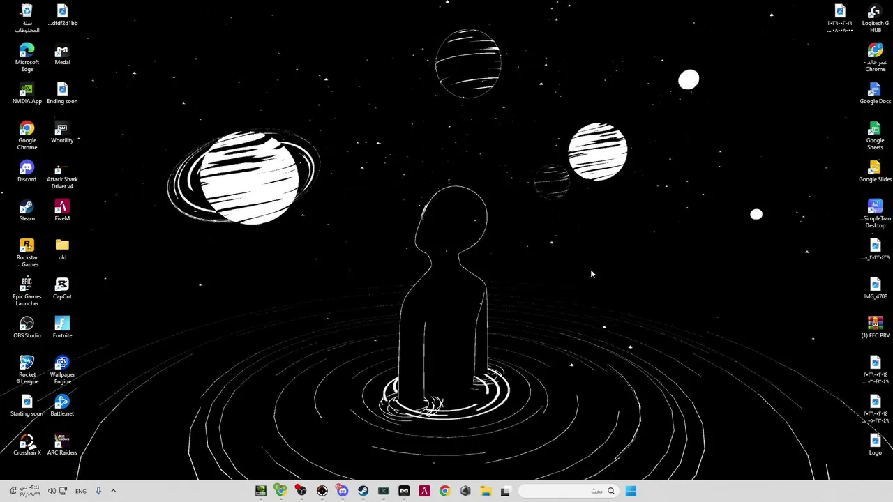Click the microphone icon in the system tray
This screenshot has height=502, width=893.
pyautogui.click(x=98, y=491)
